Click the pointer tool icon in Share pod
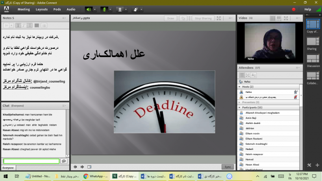The height and width of the screenshot is (181, 322). pyautogui.click(x=183, y=18)
